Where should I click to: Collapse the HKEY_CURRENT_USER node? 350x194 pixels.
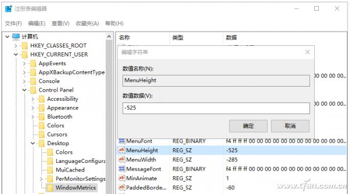[x=16, y=54]
